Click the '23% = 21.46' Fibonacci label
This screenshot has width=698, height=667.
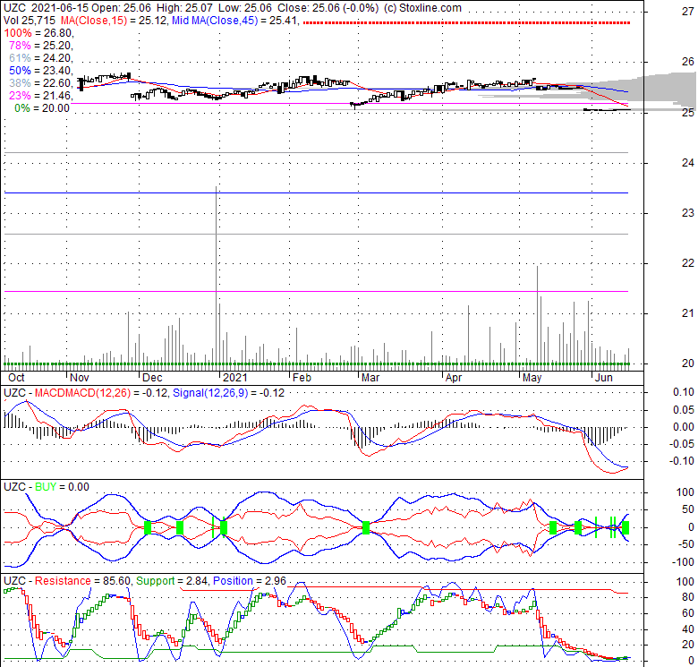[x=40, y=95]
